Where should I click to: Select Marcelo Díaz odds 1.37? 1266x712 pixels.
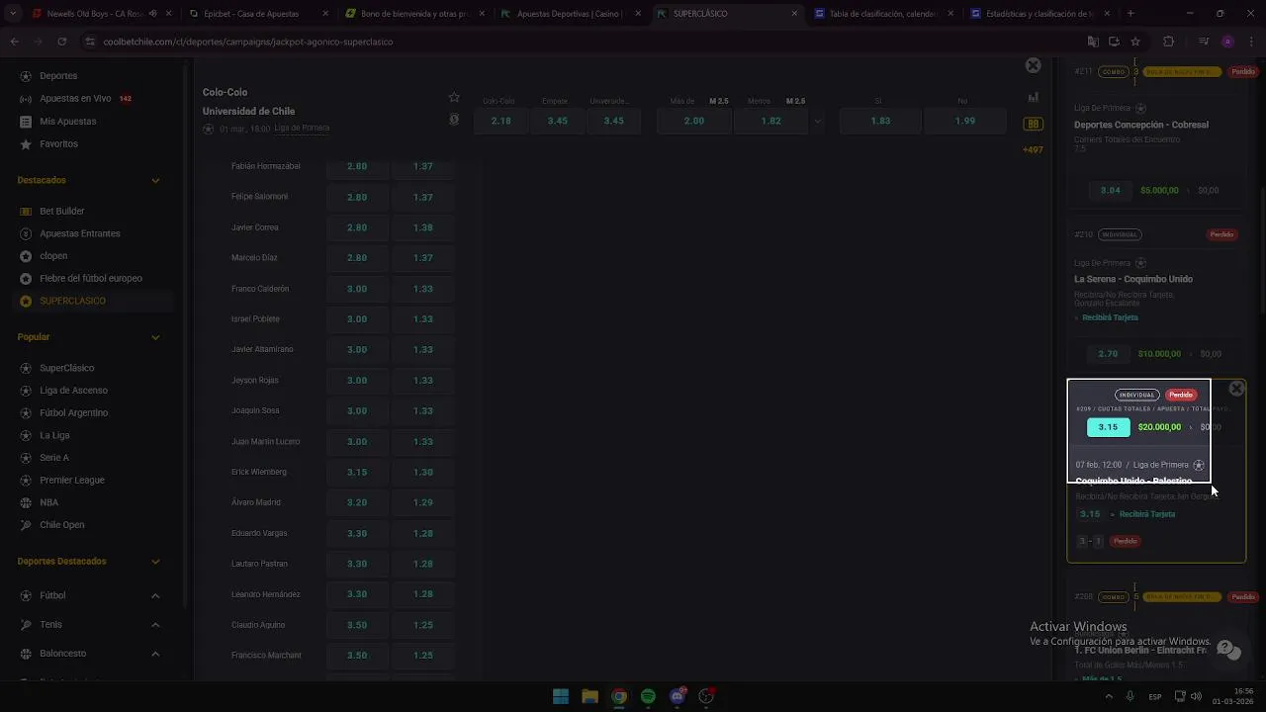[423, 258]
